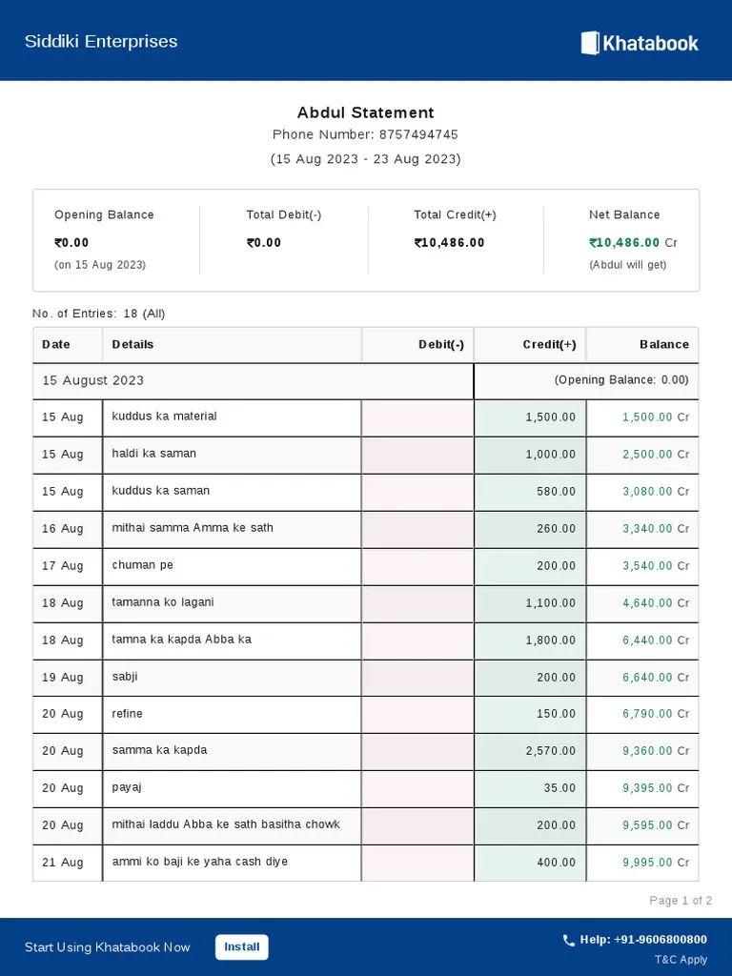Select the 'kuddus ka material' entry

pos(164,417)
